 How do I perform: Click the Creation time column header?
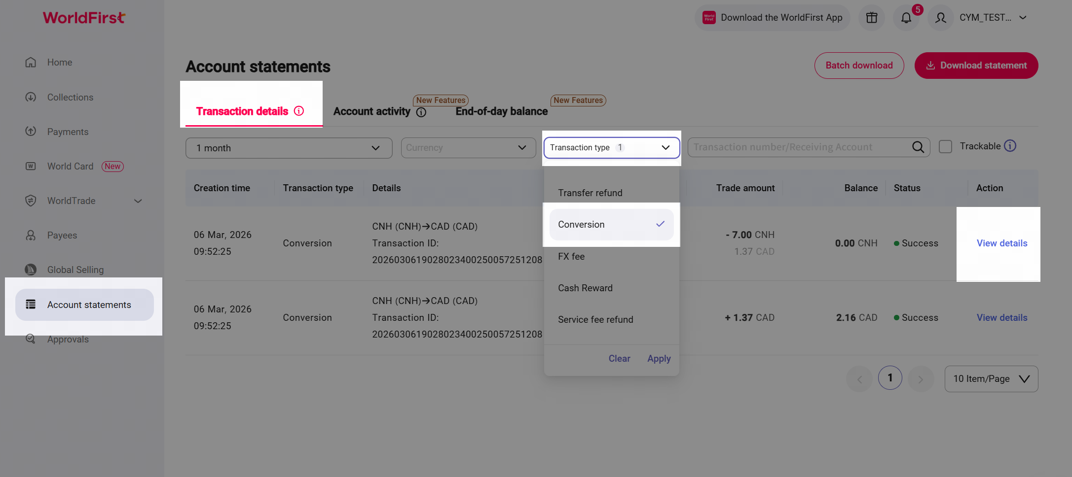222,188
